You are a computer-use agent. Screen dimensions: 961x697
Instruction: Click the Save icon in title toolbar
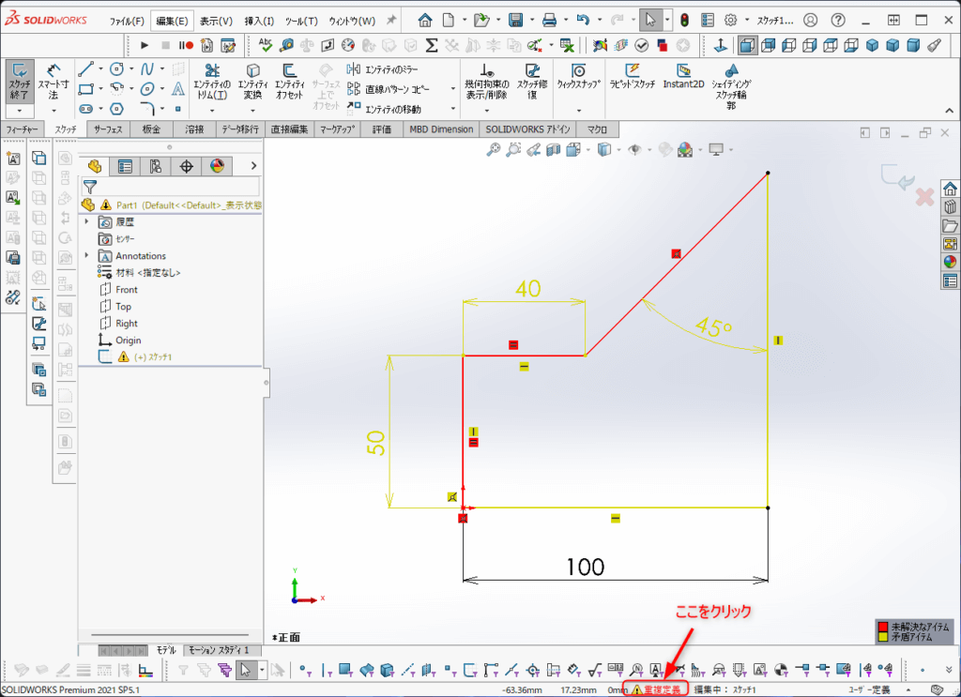coord(515,20)
